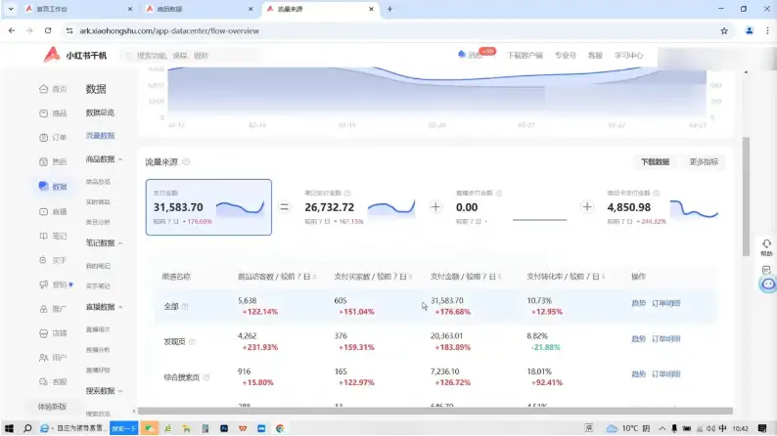Open 笔记 notes icon in sidebar
This screenshot has width=777, height=436.
(44, 236)
